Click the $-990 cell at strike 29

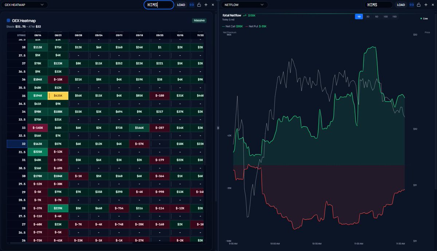pos(160,192)
